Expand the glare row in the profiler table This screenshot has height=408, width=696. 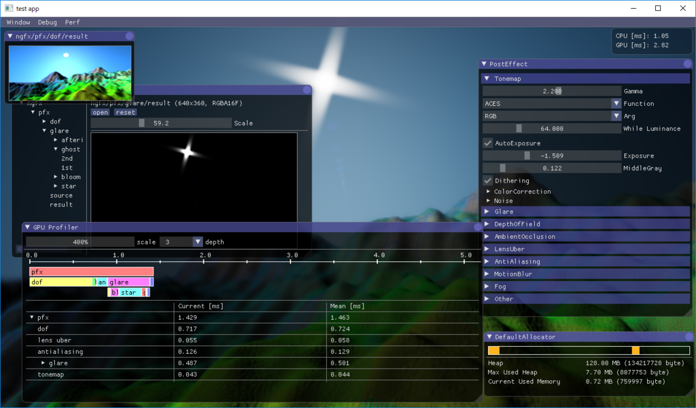pyautogui.click(x=43, y=363)
